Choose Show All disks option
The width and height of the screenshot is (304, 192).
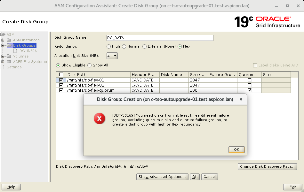(x=89, y=65)
